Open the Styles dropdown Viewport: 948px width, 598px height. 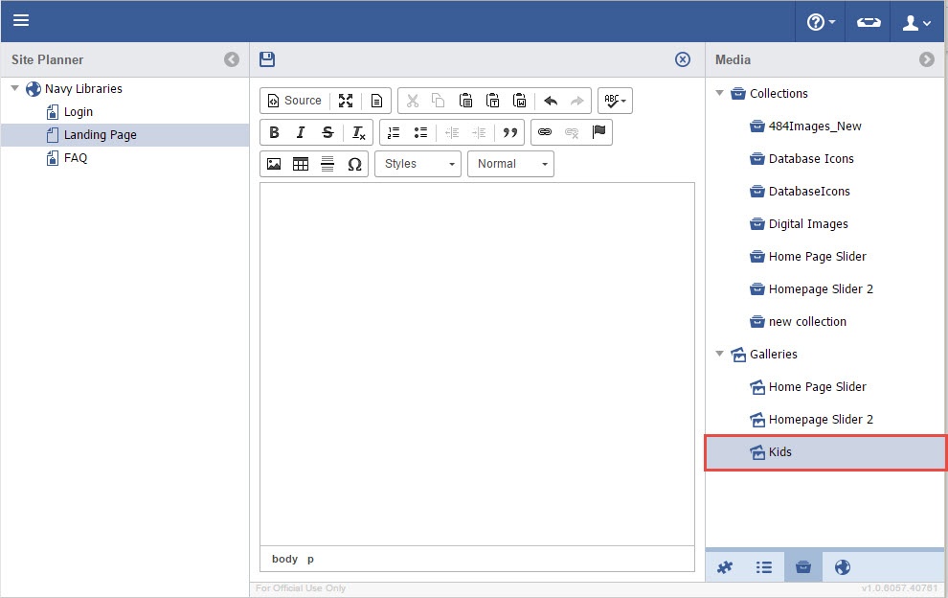point(418,164)
